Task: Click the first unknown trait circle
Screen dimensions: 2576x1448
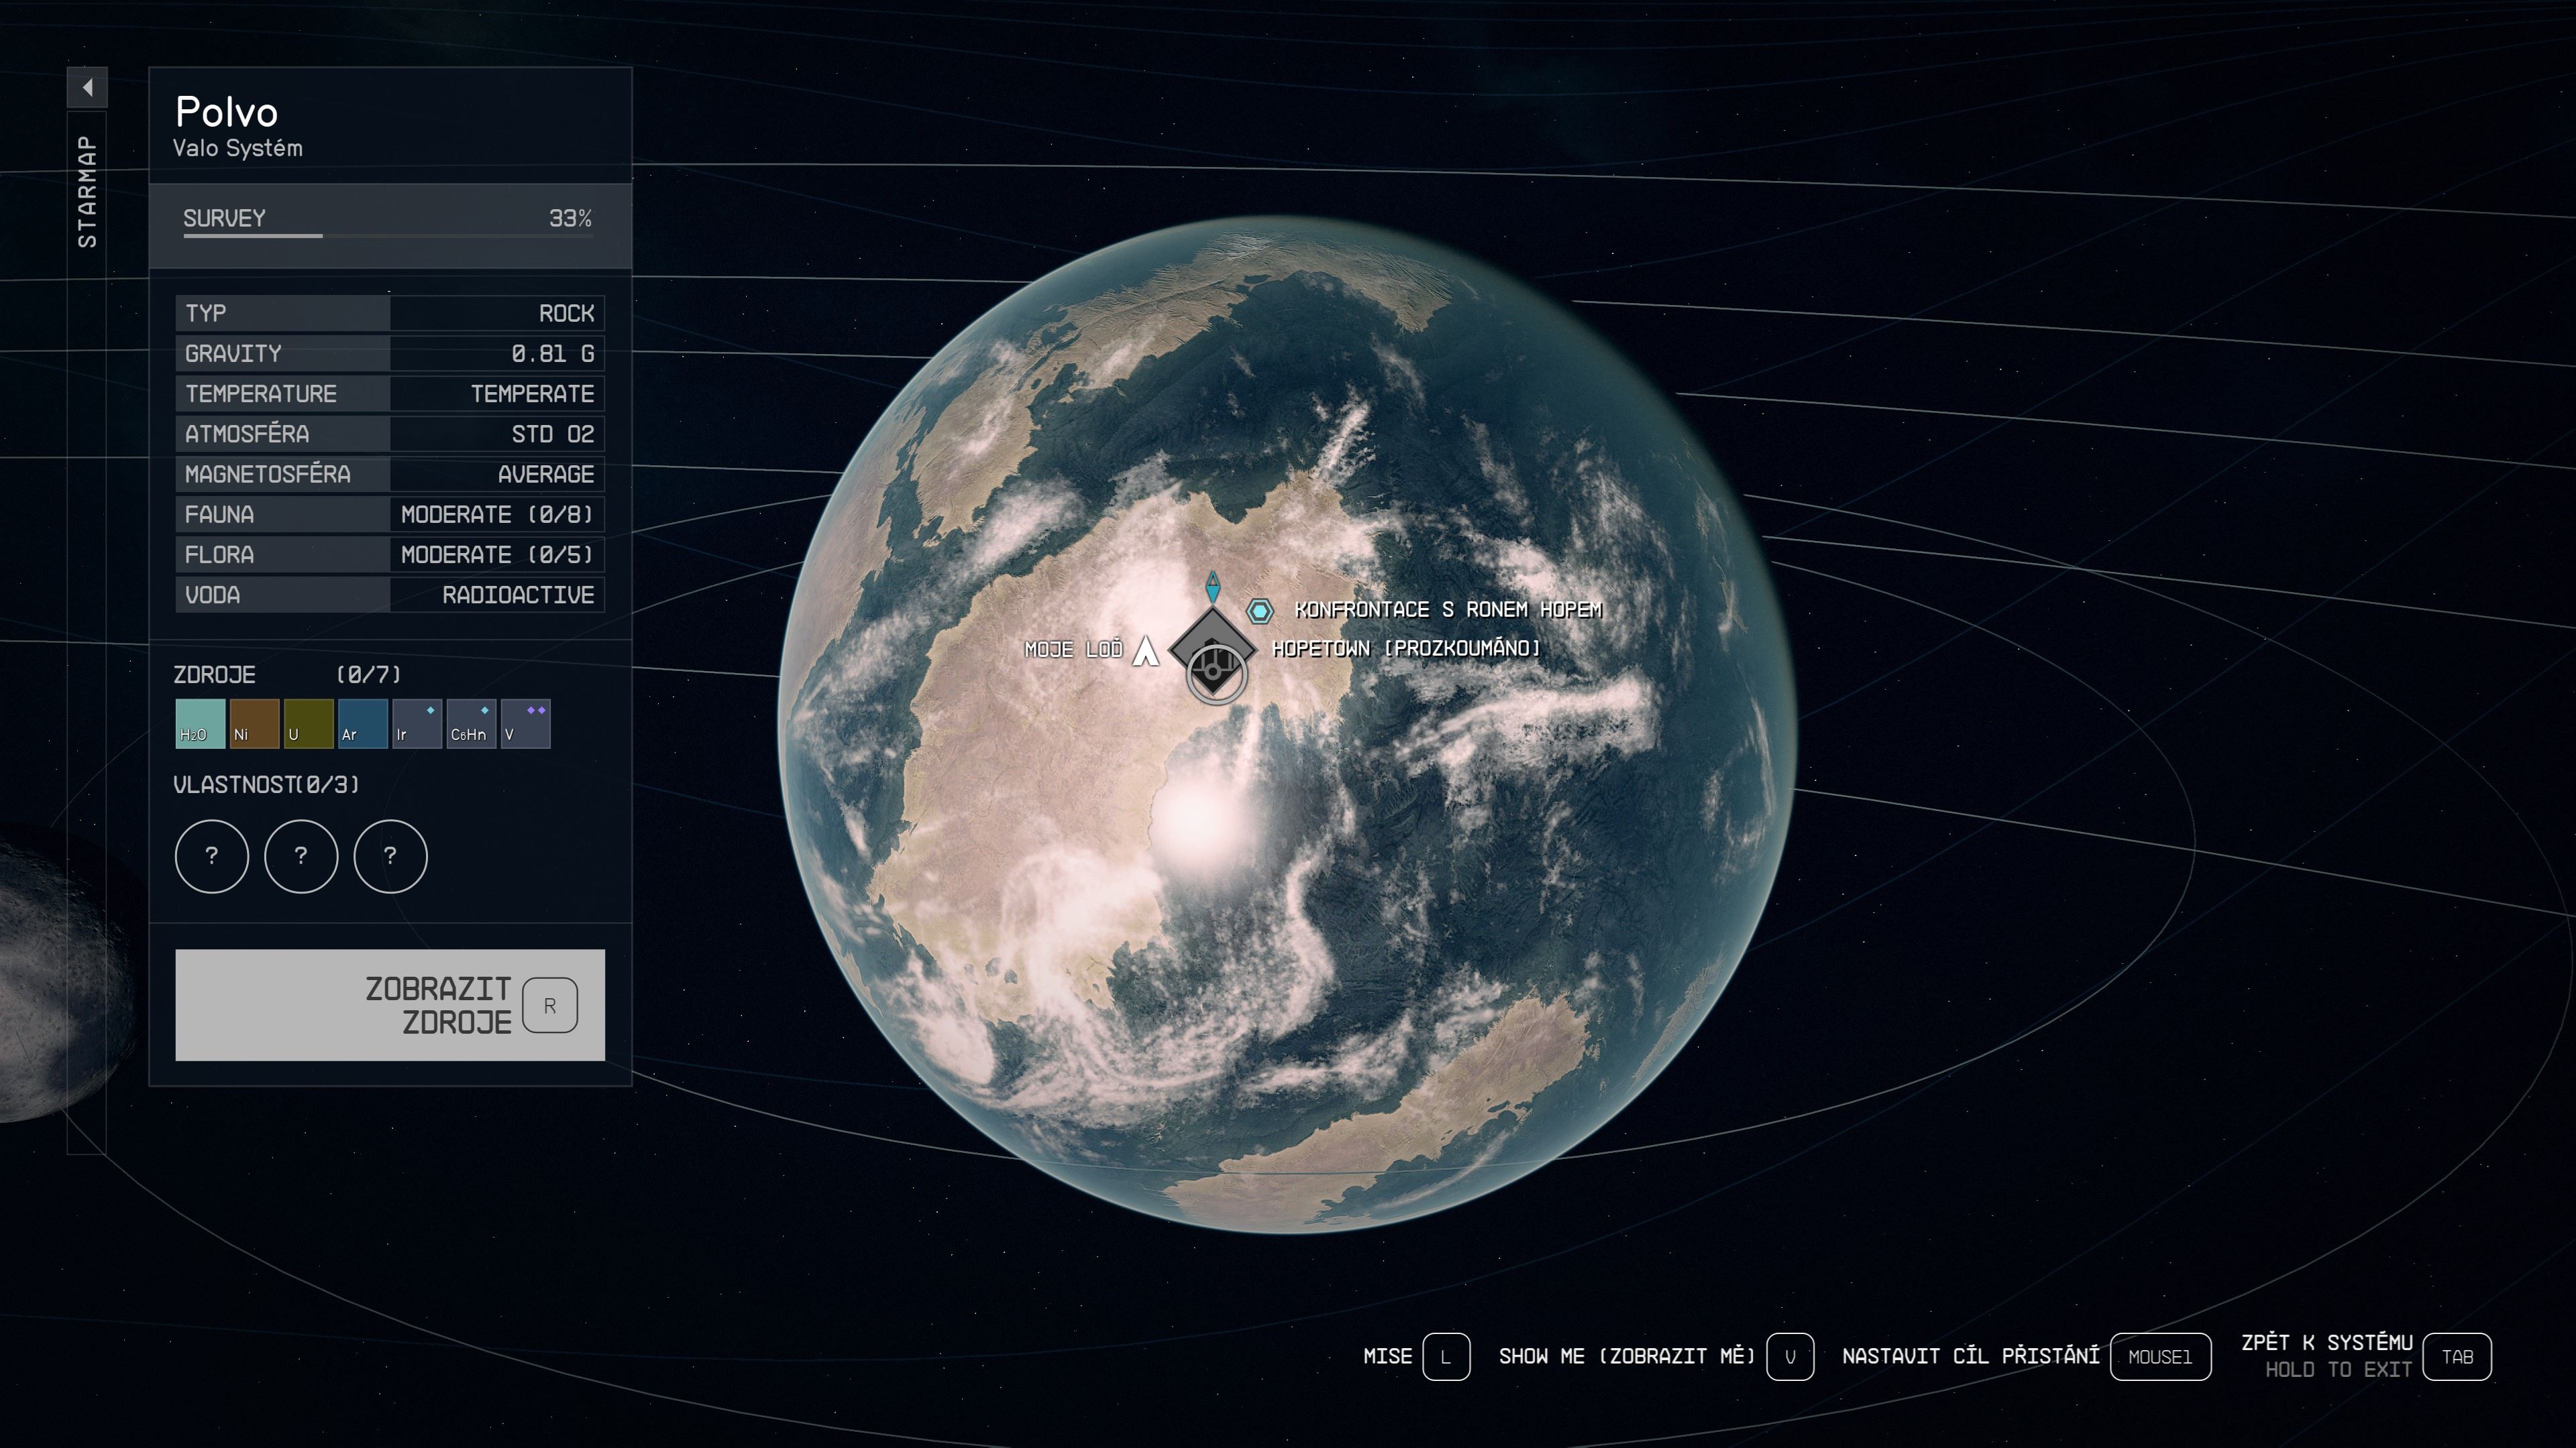Action: pos(211,855)
